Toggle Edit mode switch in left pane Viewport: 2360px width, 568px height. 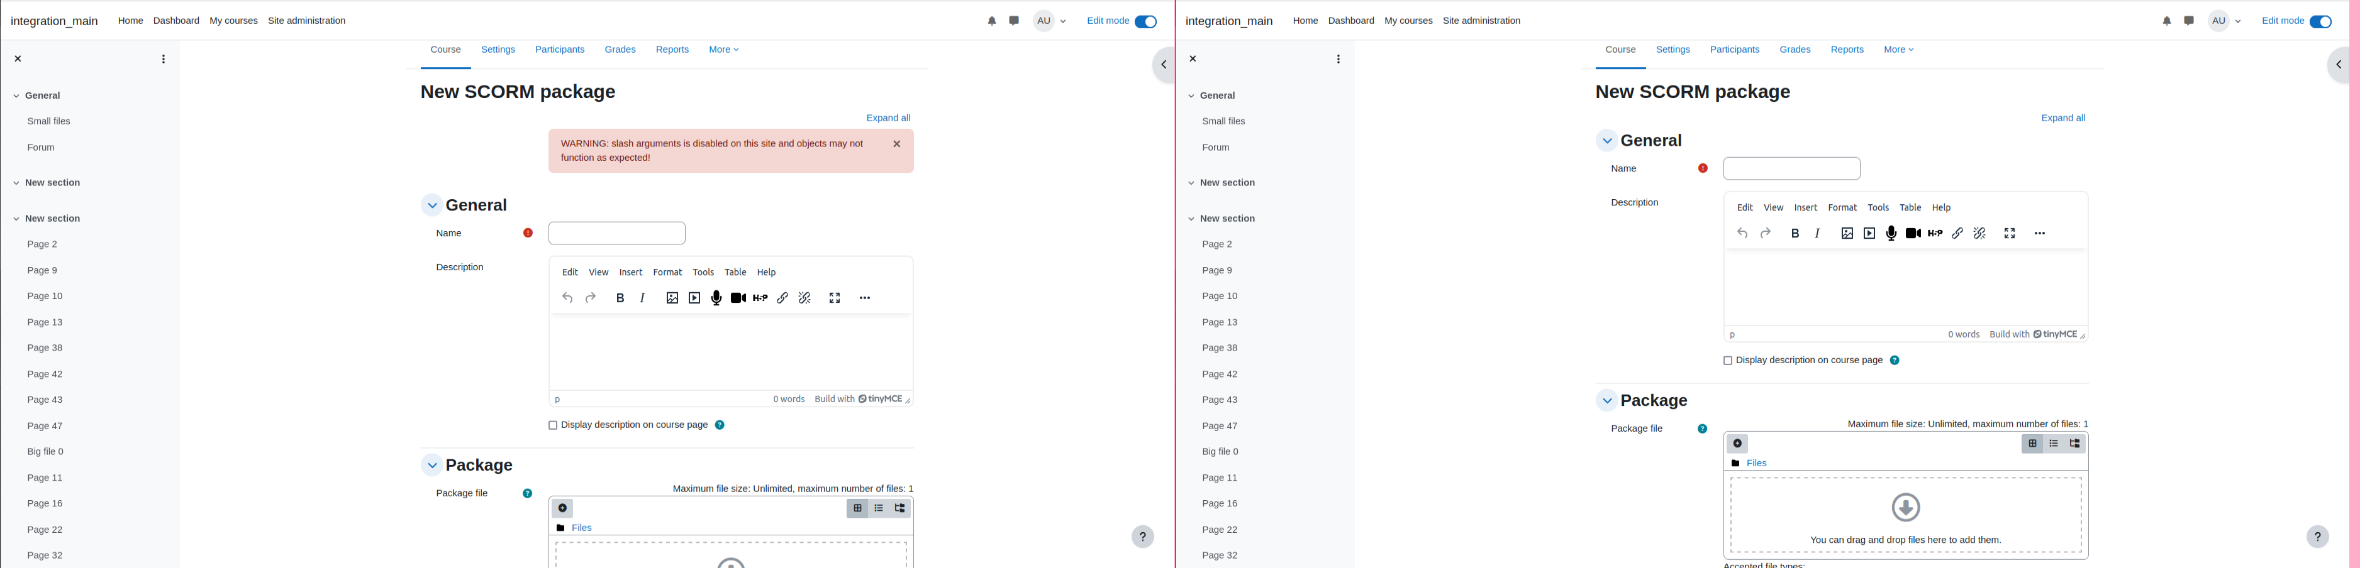pyautogui.click(x=1146, y=22)
